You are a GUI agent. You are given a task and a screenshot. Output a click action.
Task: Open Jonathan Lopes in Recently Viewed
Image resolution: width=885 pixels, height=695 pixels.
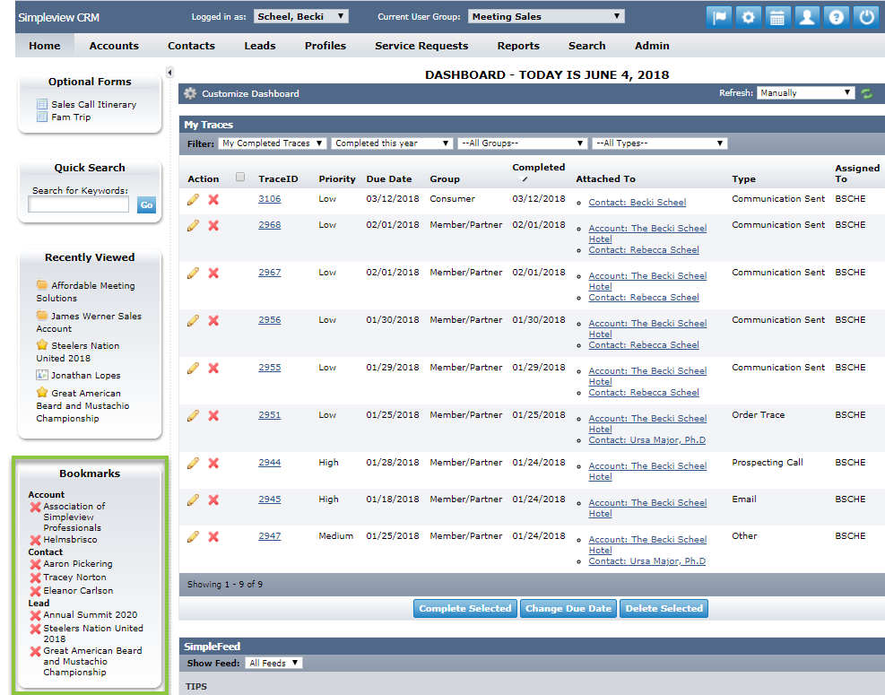(x=86, y=376)
